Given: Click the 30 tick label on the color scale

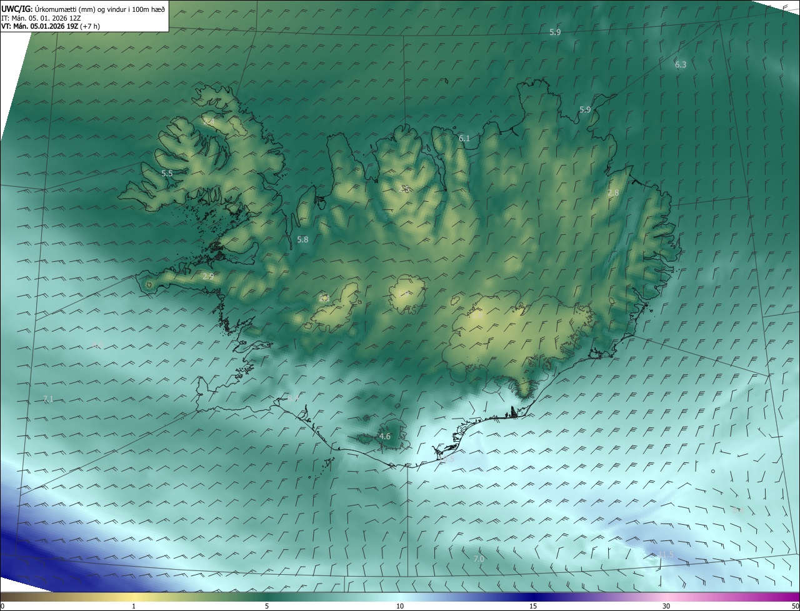Looking at the screenshot, I should 666,606.
